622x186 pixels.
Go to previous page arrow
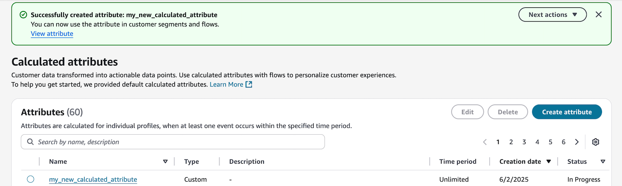[x=485, y=142]
